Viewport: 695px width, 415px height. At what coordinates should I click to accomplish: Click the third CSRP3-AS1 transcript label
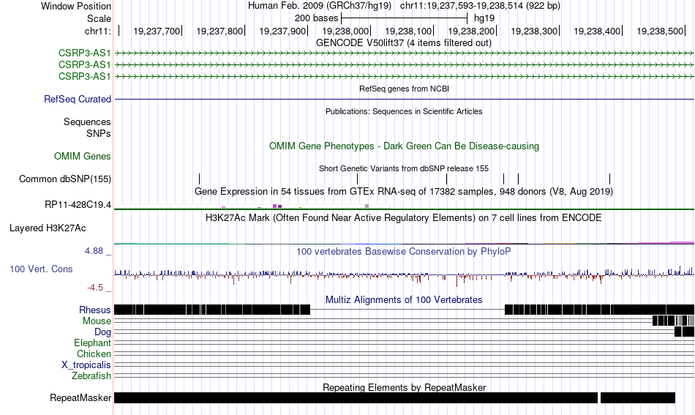pyautogui.click(x=84, y=76)
